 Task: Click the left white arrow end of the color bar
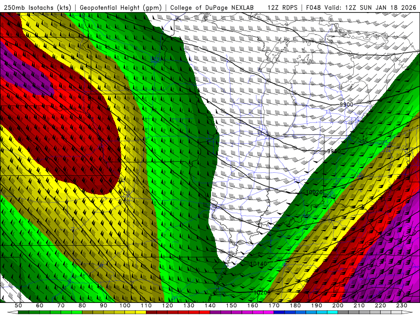[13, 312]
